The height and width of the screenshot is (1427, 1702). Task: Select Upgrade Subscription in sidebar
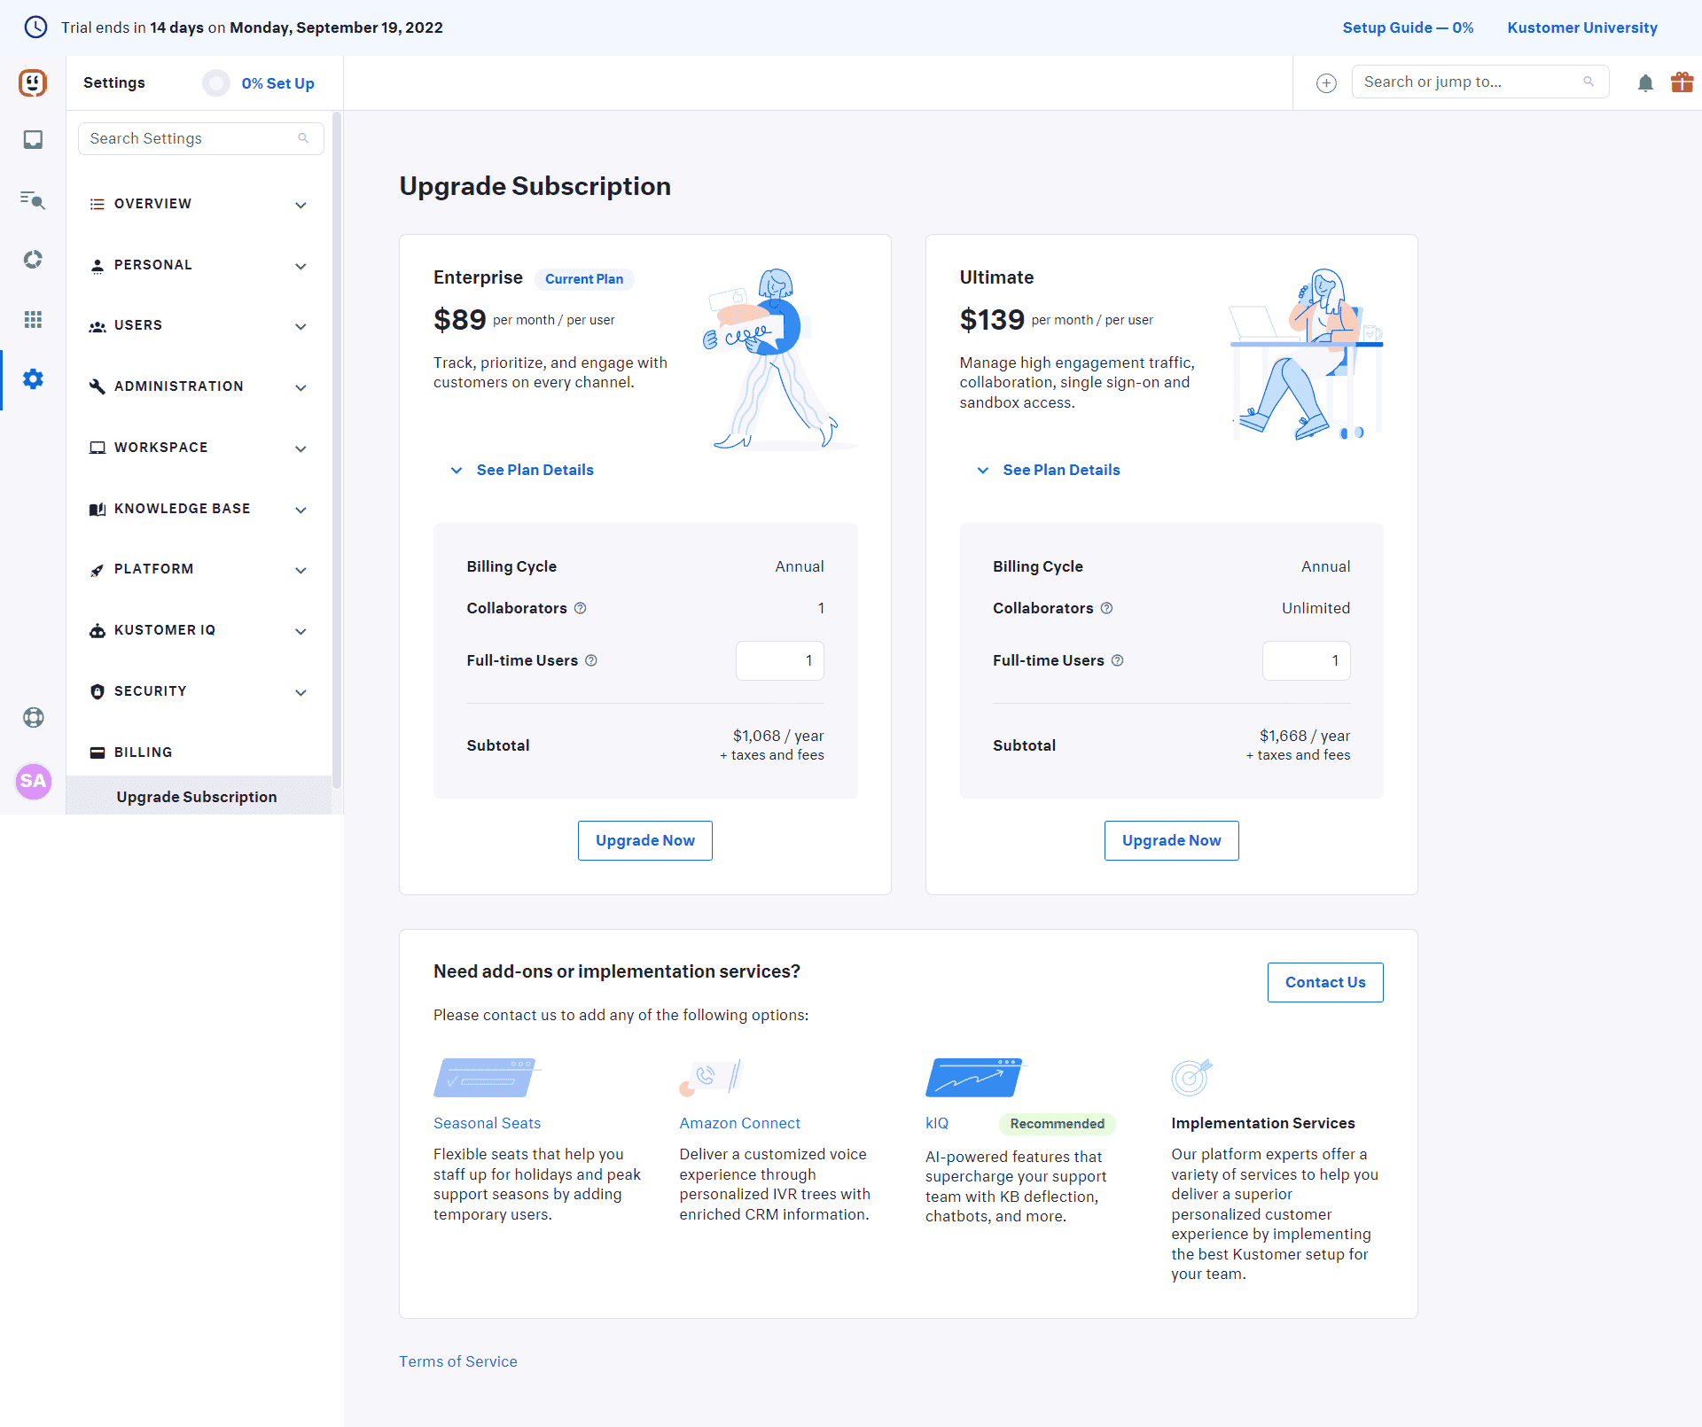(199, 797)
